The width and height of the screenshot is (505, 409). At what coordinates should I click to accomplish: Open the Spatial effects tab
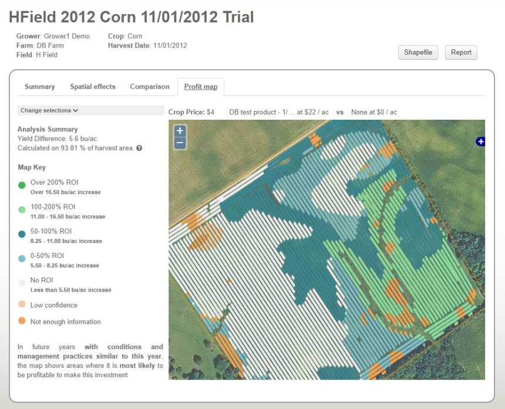coord(93,87)
